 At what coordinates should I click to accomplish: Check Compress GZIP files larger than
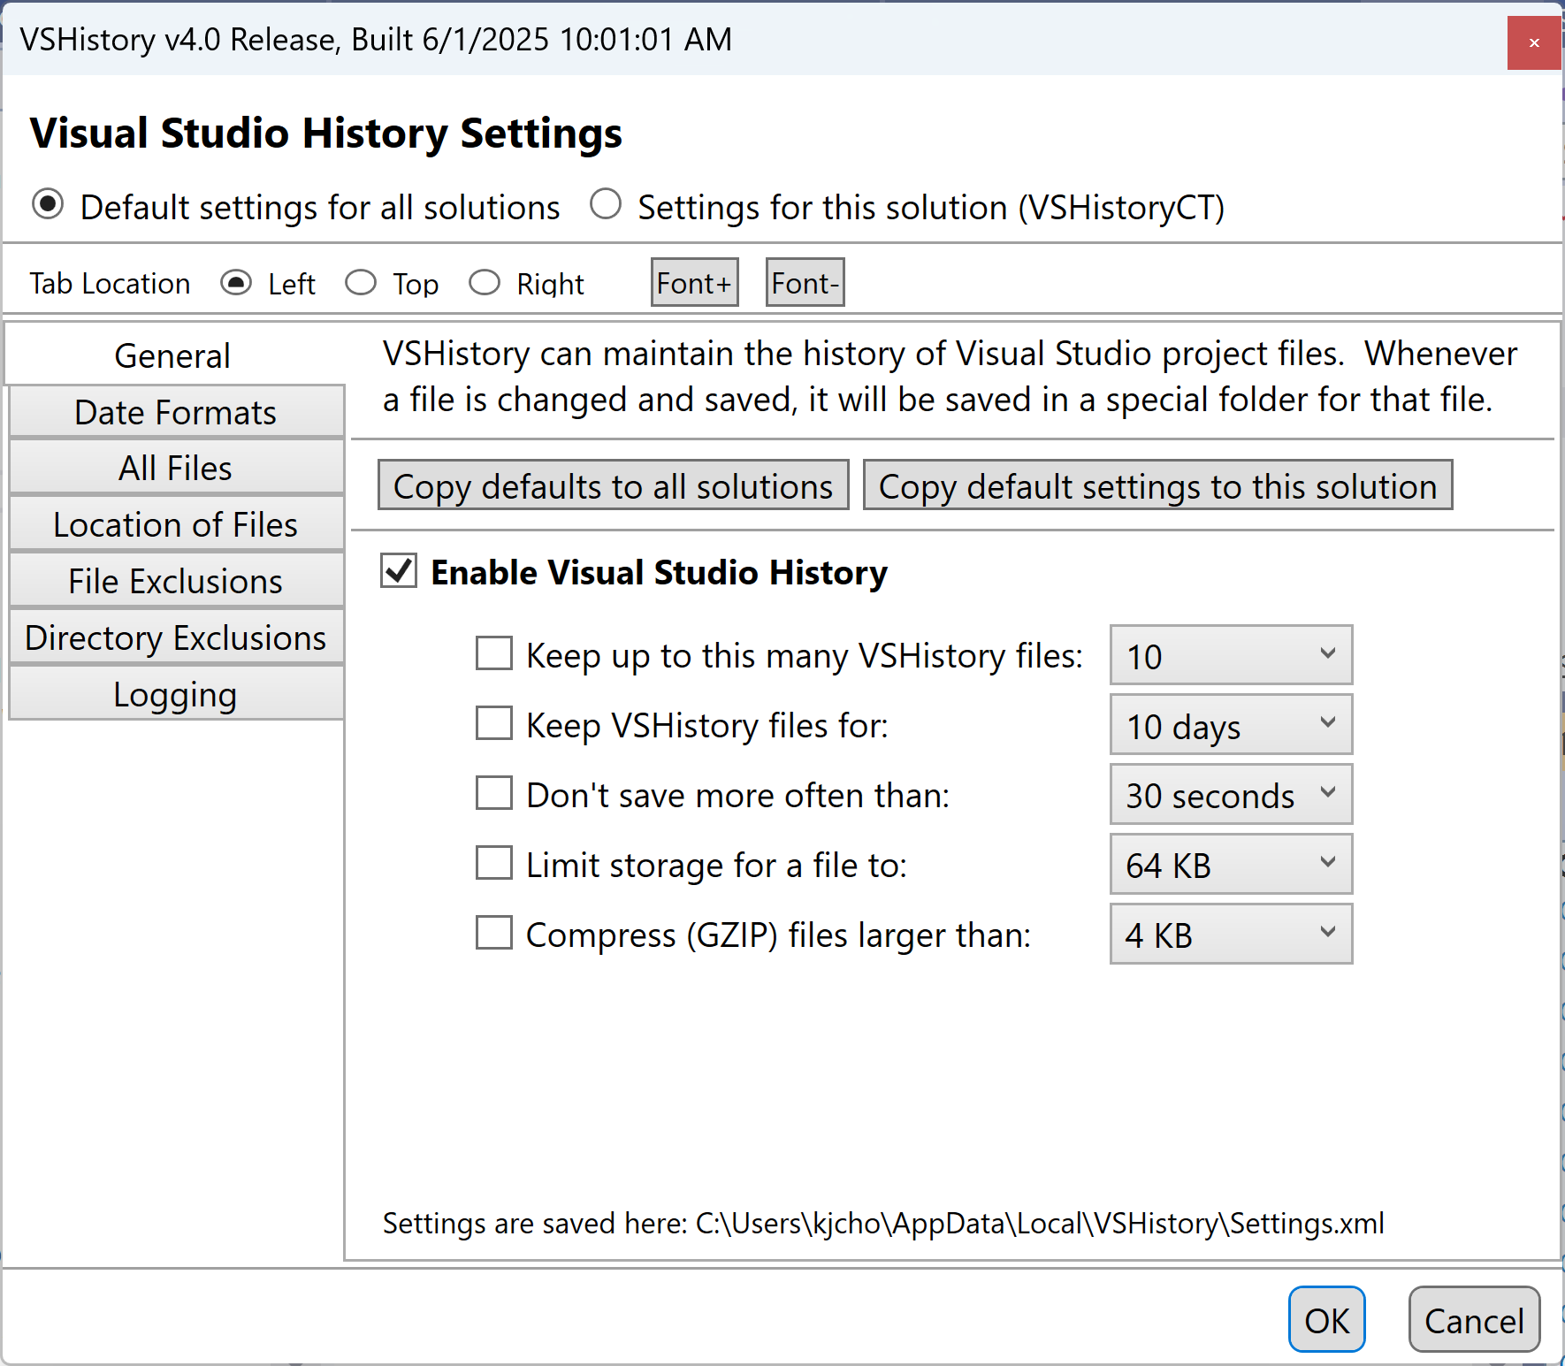coord(493,933)
